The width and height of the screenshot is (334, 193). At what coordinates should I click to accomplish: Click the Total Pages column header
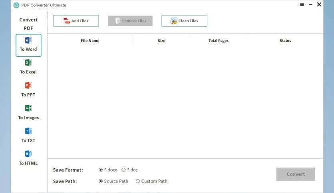coord(218,41)
